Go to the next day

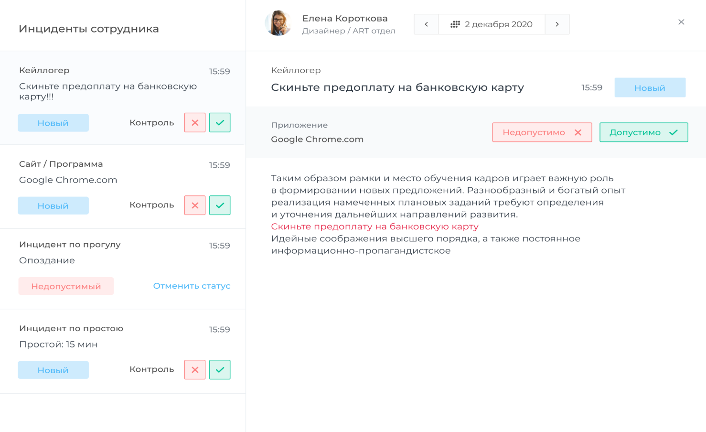pos(557,24)
